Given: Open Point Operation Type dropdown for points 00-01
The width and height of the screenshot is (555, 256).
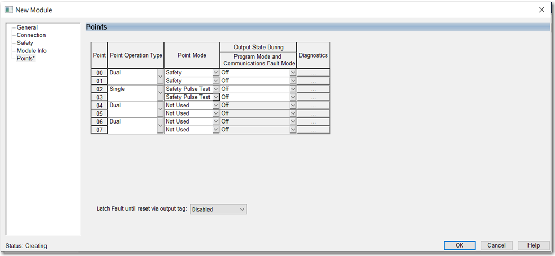Looking at the screenshot, I should tap(160, 77).
